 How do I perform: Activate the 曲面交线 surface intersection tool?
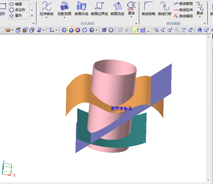82,8
